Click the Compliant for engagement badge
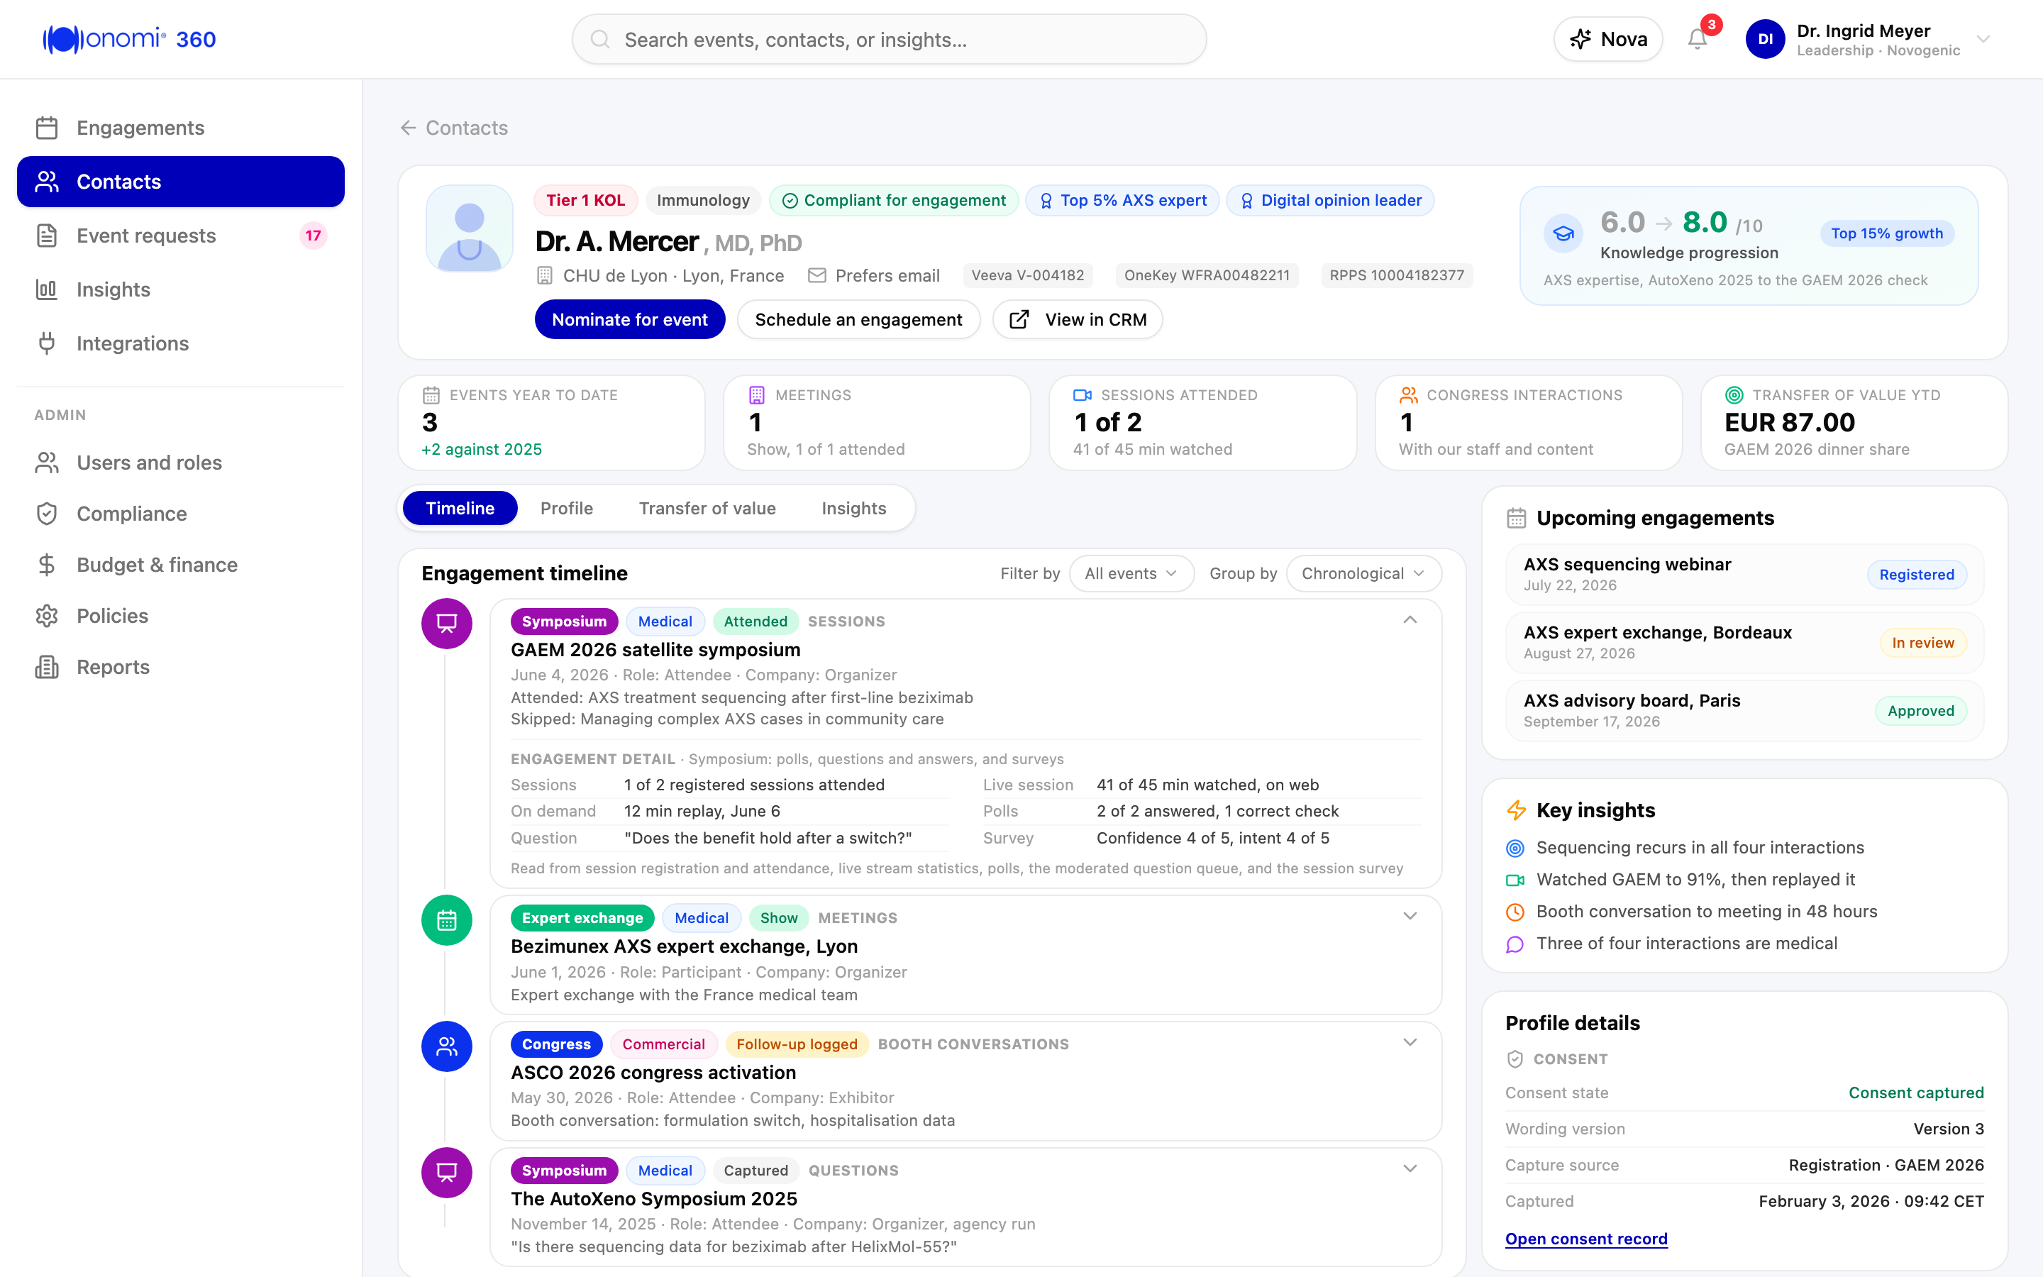Screen dimensions: 2043x1277 tap(894, 200)
